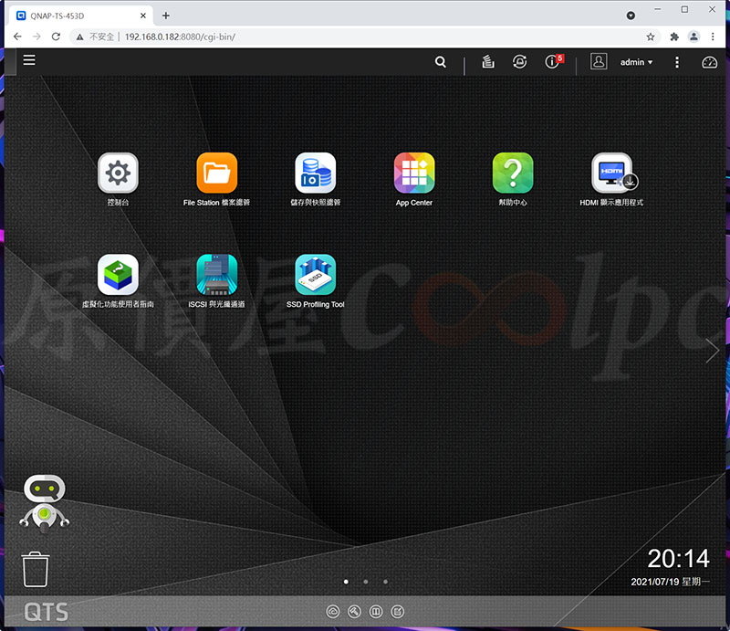
Task: Launch SSD Profiling Tool
Action: click(x=315, y=275)
